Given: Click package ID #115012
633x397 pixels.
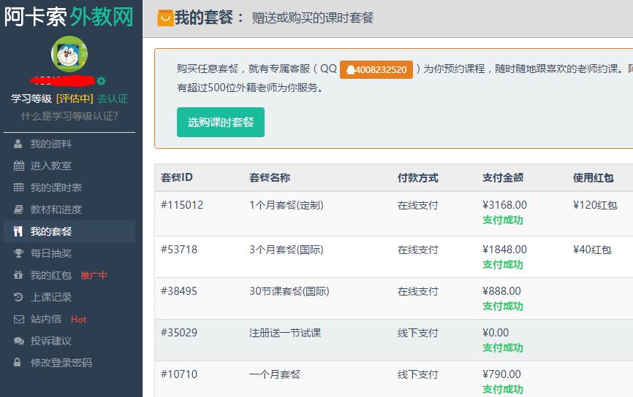Looking at the screenshot, I should pos(182,205).
